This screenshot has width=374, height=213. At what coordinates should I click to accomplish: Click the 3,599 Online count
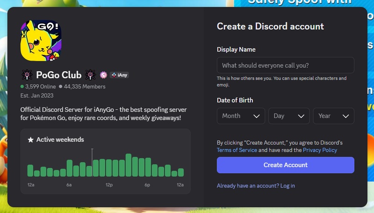tap(41, 87)
